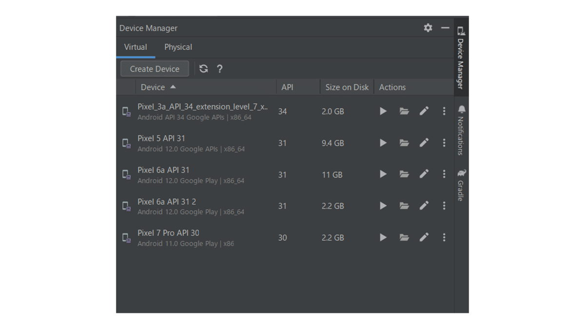
Task: Click 'Android API 34 Google APIs | x86_64' subtitle
Action: coord(195,117)
